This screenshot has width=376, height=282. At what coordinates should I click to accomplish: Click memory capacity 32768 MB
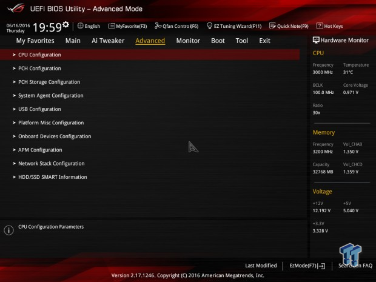click(323, 172)
